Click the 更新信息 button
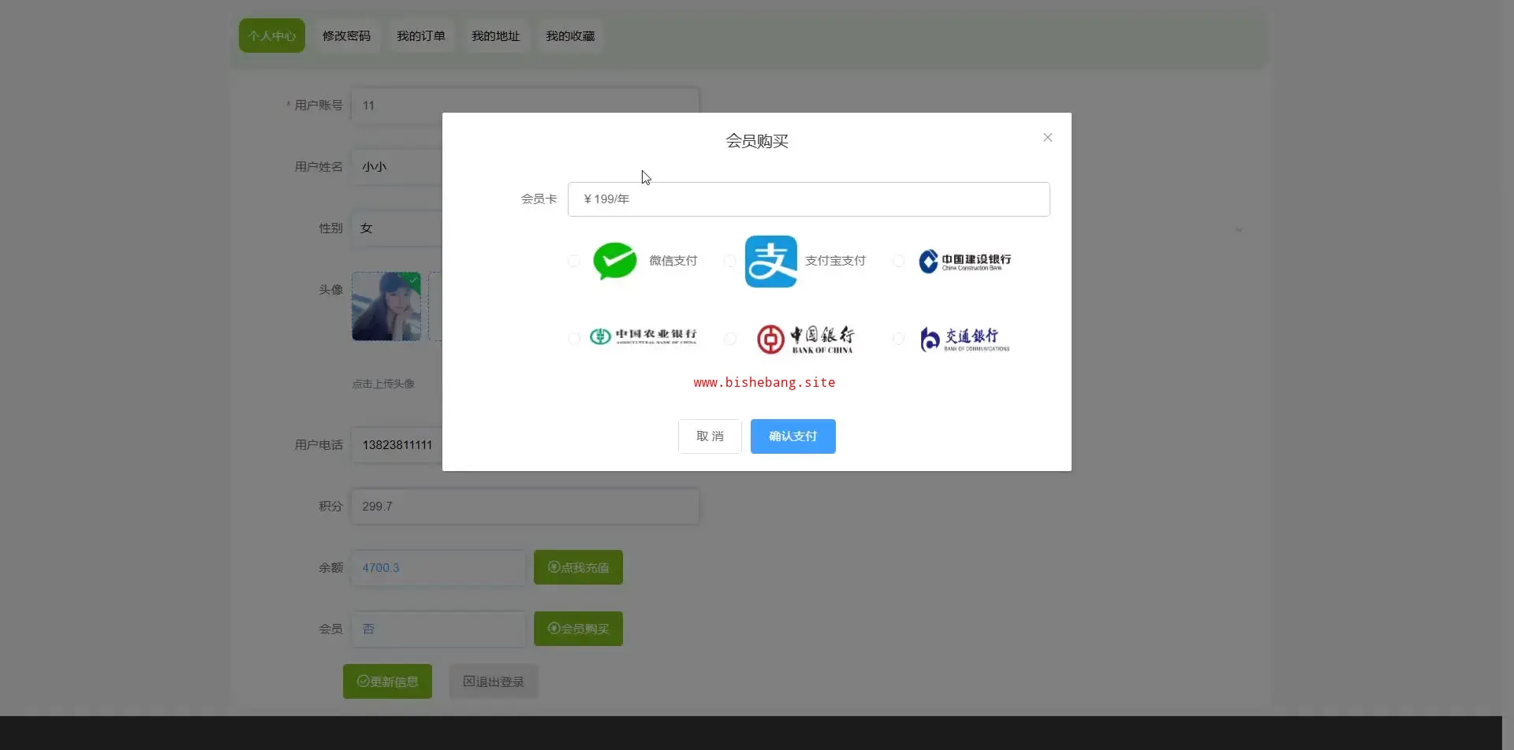The width and height of the screenshot is (1514, 750). 387,681
